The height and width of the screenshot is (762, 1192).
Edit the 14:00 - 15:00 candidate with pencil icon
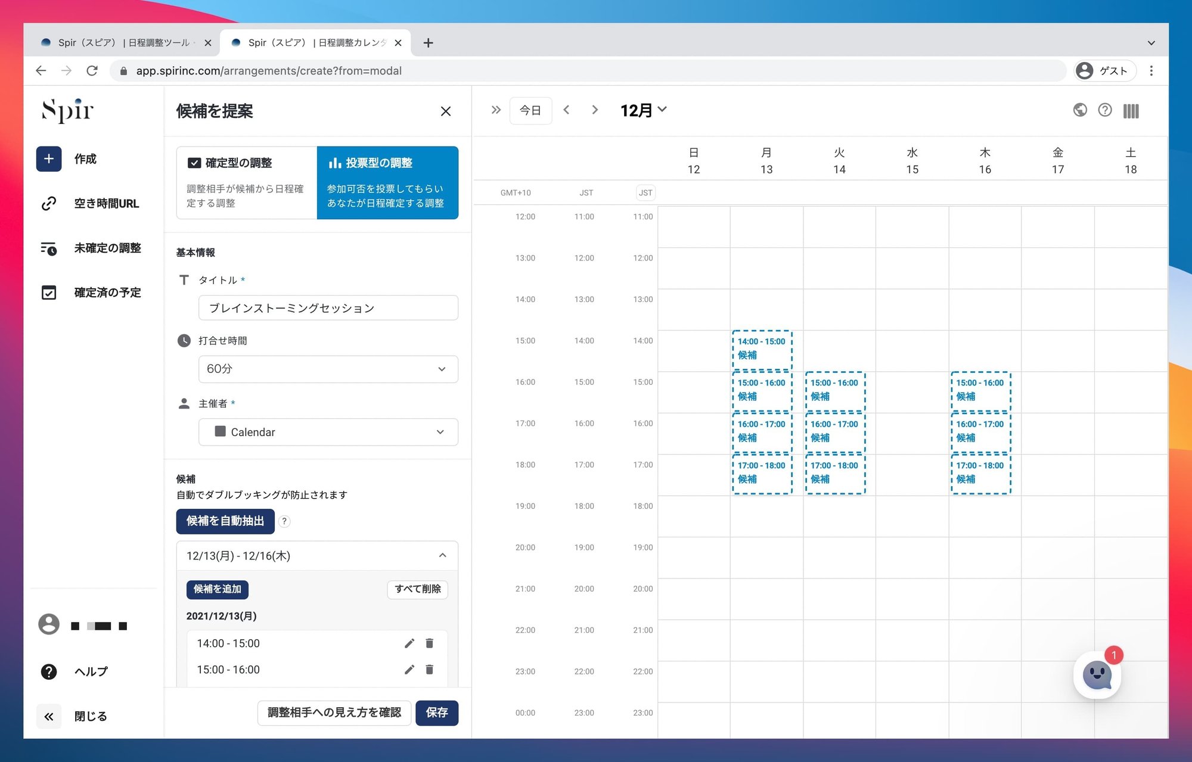click(x=409, y=643)
